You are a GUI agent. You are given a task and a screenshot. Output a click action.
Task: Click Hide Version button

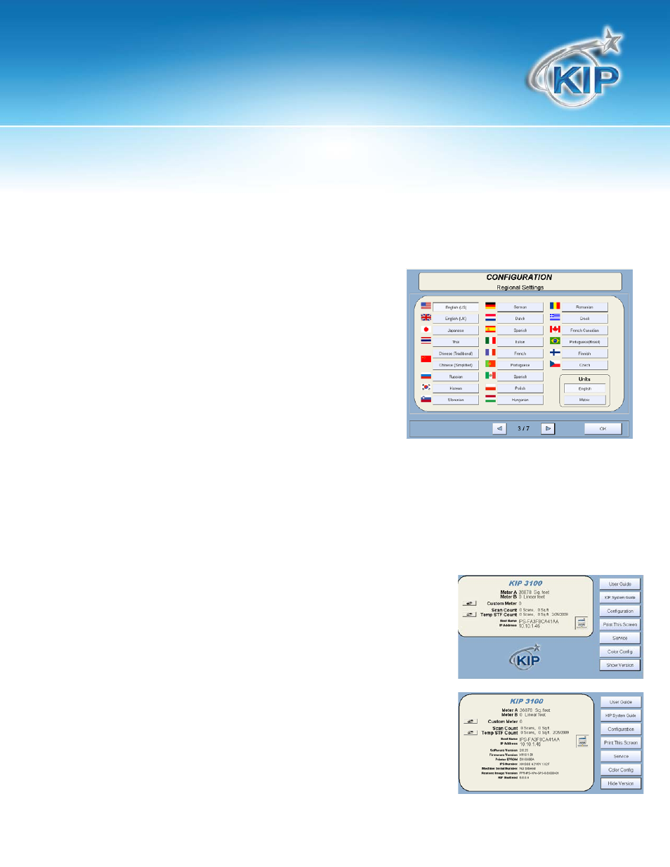621,783
